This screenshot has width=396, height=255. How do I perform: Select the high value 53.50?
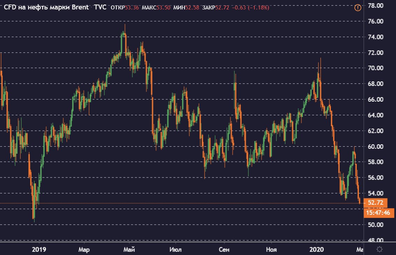(163, 8)
